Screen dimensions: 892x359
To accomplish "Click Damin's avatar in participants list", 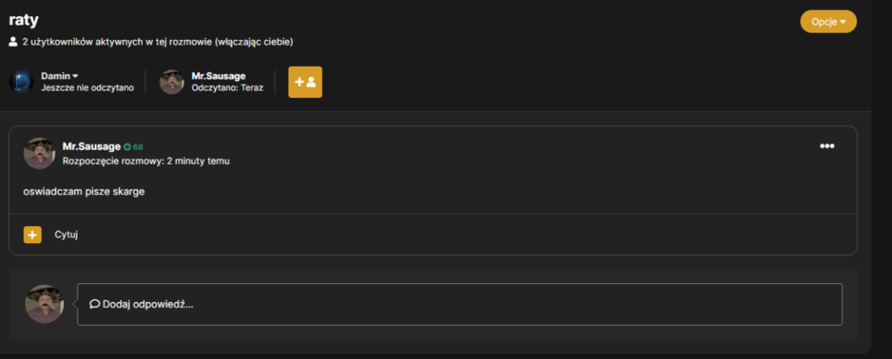I will pyautogui.click(x=21, y=82).
